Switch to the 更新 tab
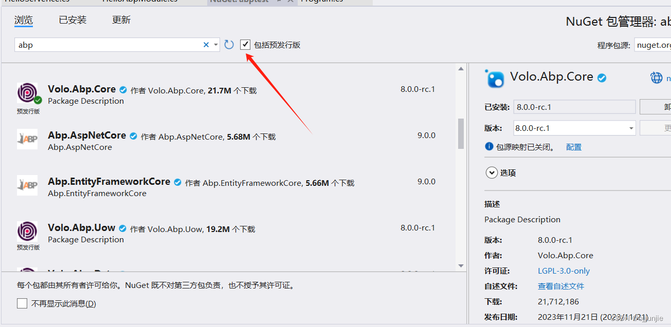The height and width of the screenshot is (327, 671). tap(121, 20)
